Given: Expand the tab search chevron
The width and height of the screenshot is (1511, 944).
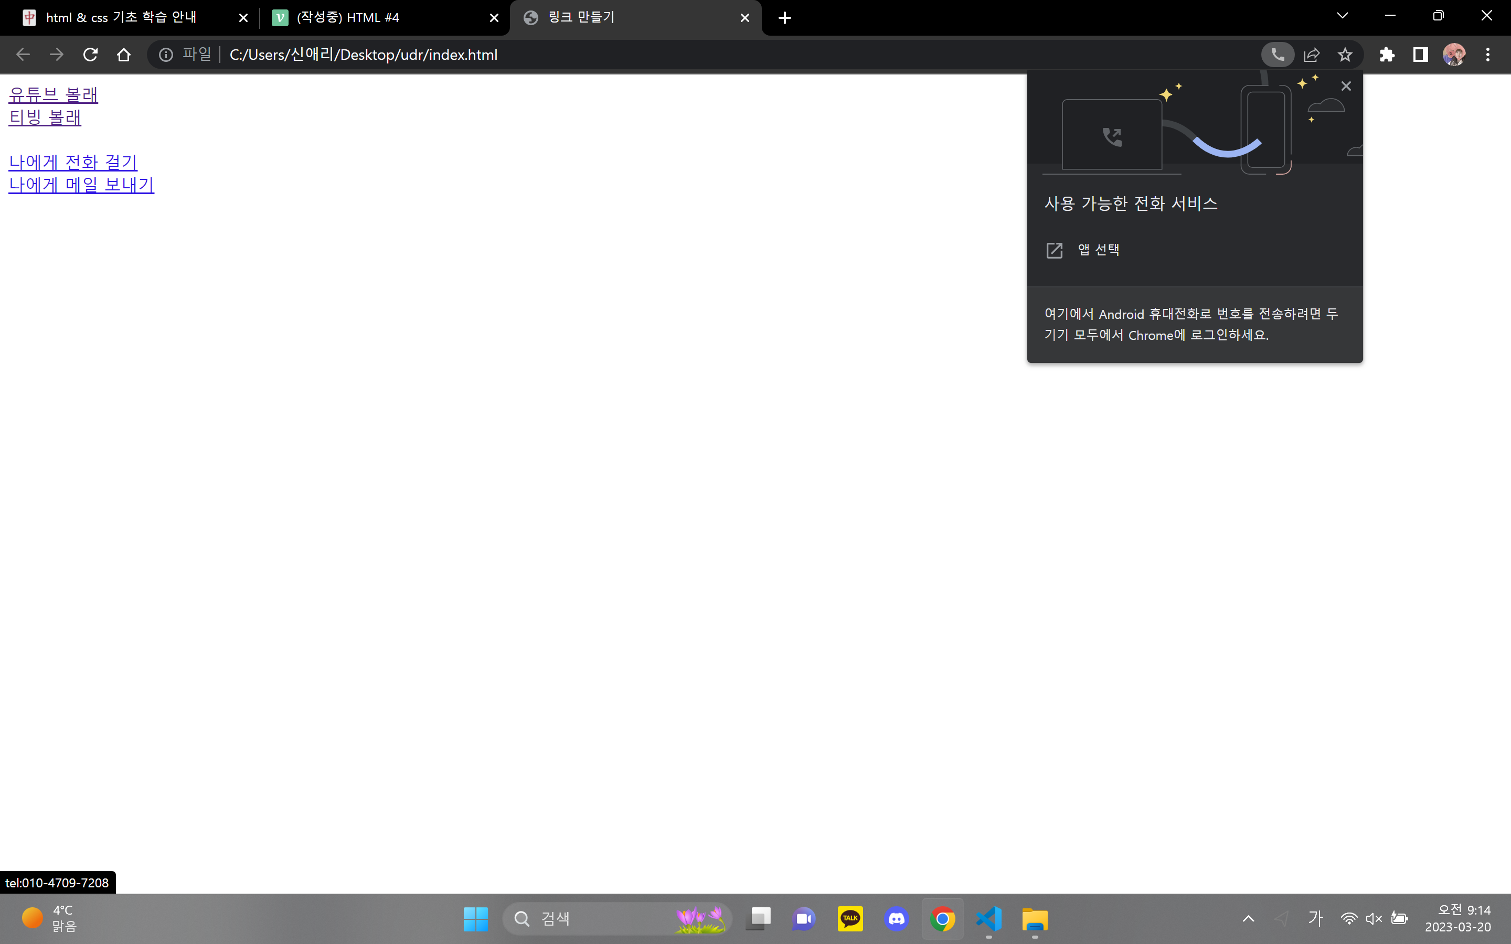Looking at the screenshot, I should [x=1343, y=16].
